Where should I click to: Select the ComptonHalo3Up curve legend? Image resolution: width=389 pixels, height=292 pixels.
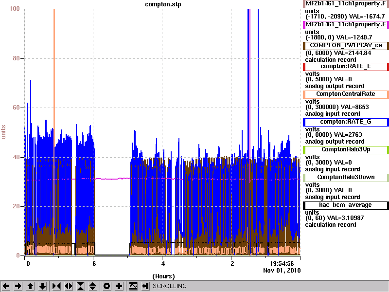[x=346, y=149]
